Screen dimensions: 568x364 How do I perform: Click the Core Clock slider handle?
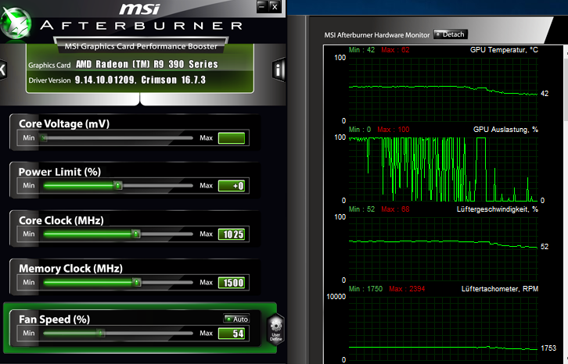point(135,234)
